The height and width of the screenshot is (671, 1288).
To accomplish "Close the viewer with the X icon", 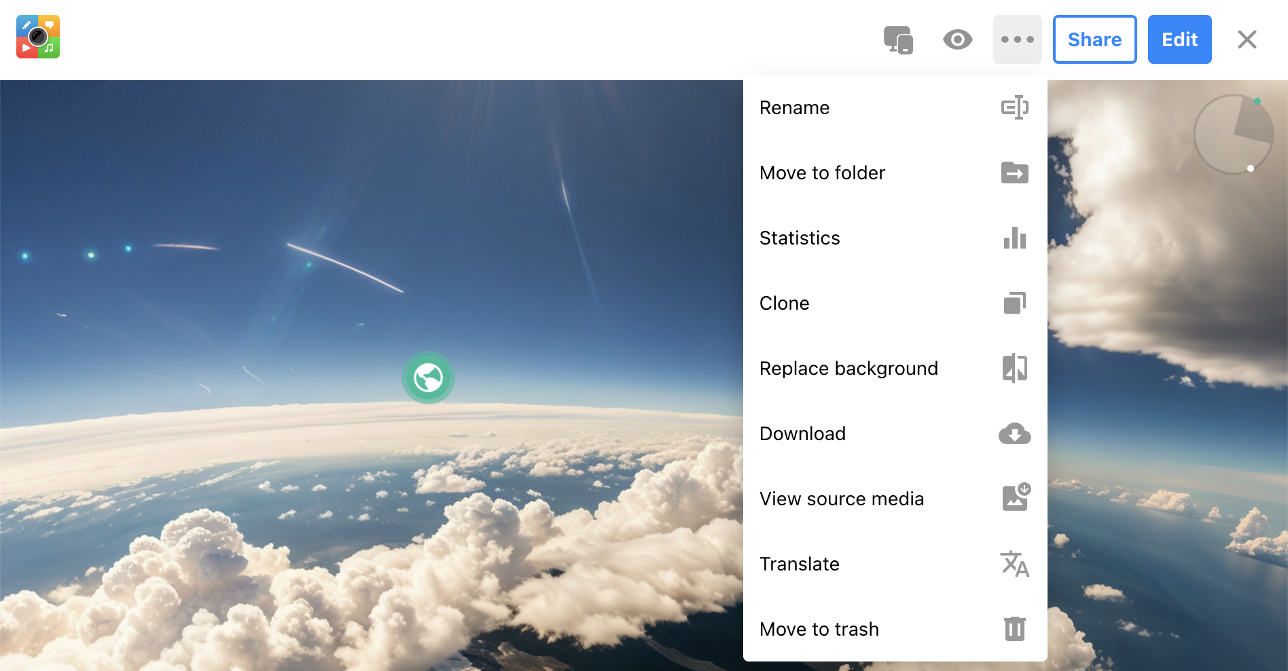I will pyautogui.click(x=1247, y=39).
